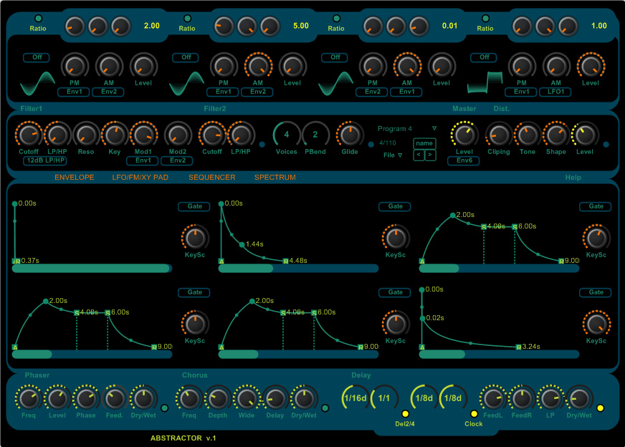
Task: Click the third envelope 2.00s peak point
Action: [x=453, y=215]
